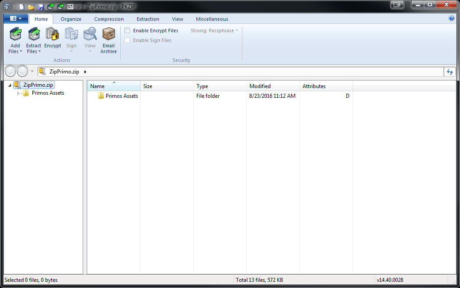Image resolution: width=460 pixels, height=288 pixels.
Task: Click the Primos Assets folder icon in list
Action: click(101, 96)
